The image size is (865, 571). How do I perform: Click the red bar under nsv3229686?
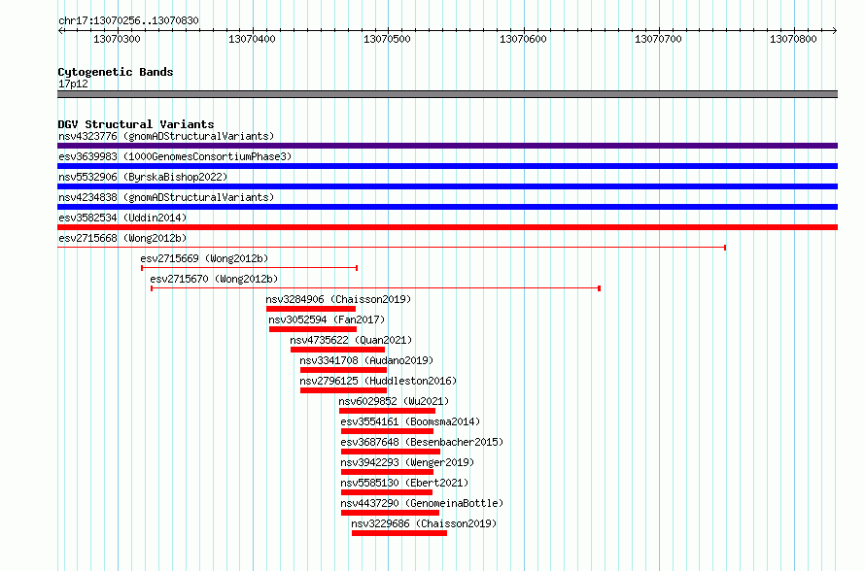tap(399, 533)
